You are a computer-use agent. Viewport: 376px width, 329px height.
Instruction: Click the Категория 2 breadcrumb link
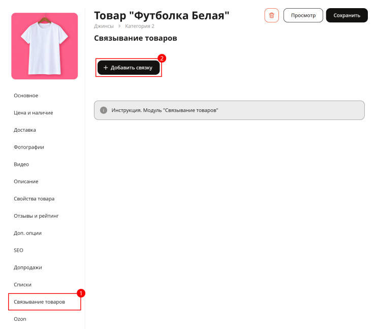140,26
